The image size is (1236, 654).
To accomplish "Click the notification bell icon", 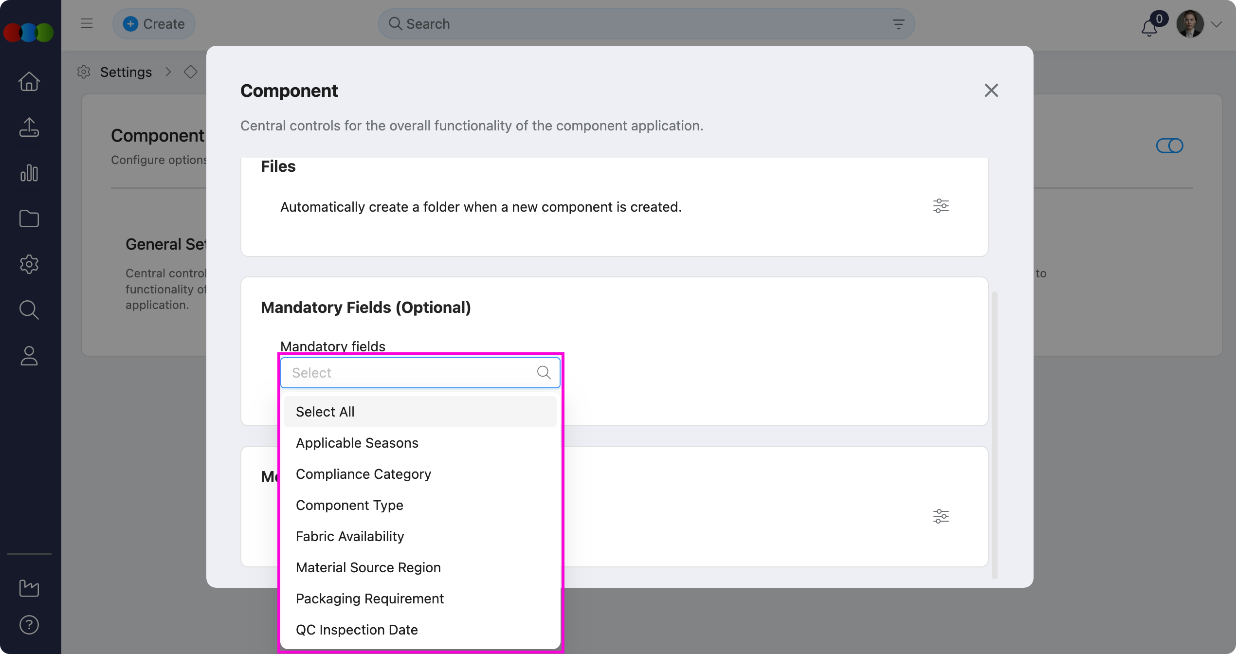I will [x=1149, y=27].
